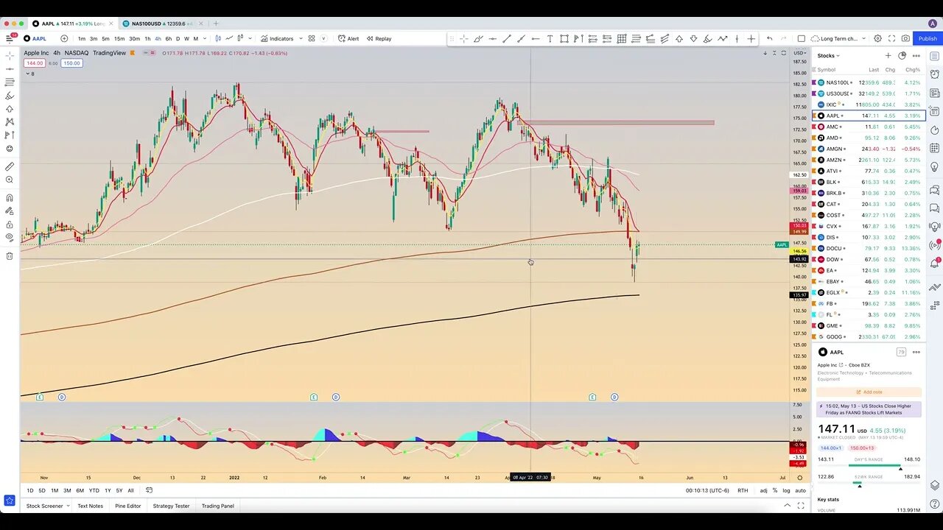Toggle percent scale
The image size is (943, 530).
click(774, 490)
